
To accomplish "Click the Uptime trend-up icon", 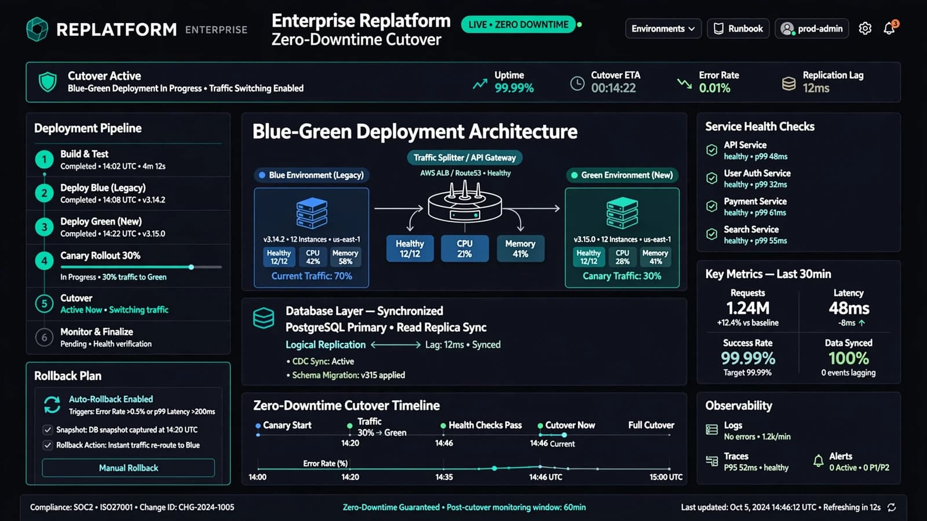I will click(x=480, y=84).
